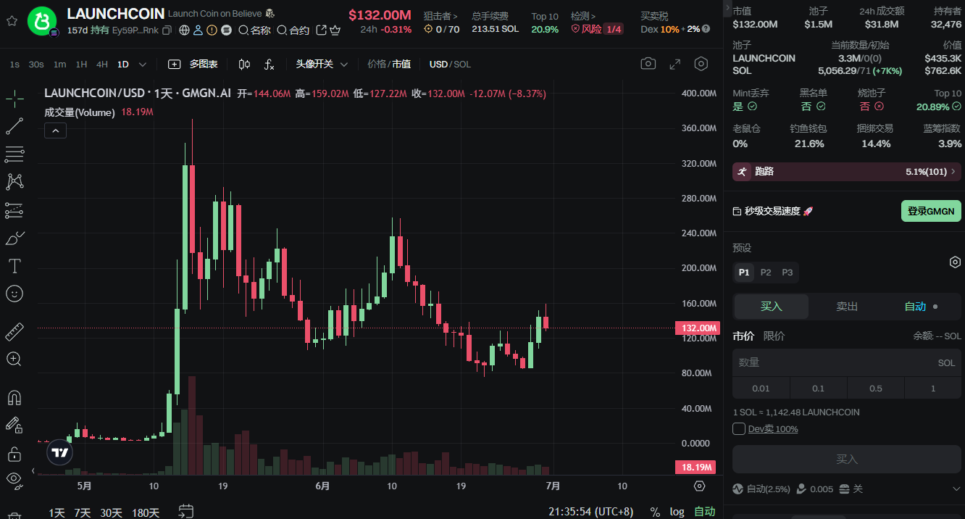
Task: Open the fx indicators menu
Action: [x=269, y=64]
